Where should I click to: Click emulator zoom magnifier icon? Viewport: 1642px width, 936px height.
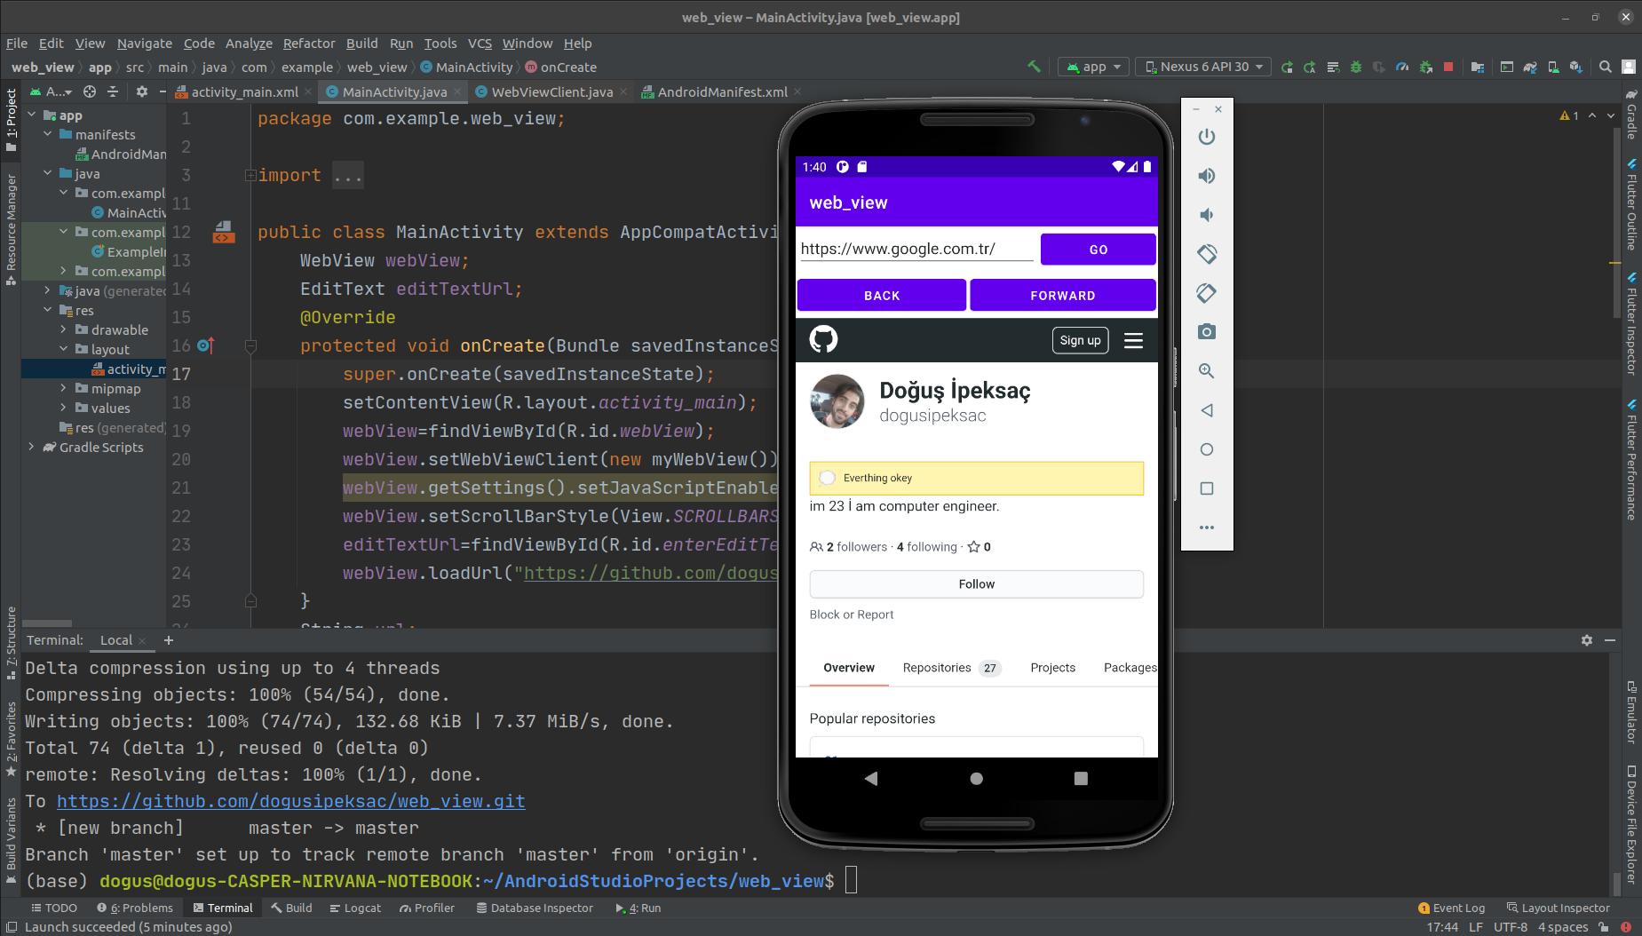[1207, 371]
